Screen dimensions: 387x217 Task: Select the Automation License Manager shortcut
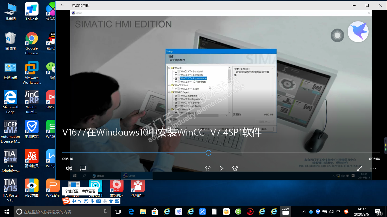(x=10, y=132)
